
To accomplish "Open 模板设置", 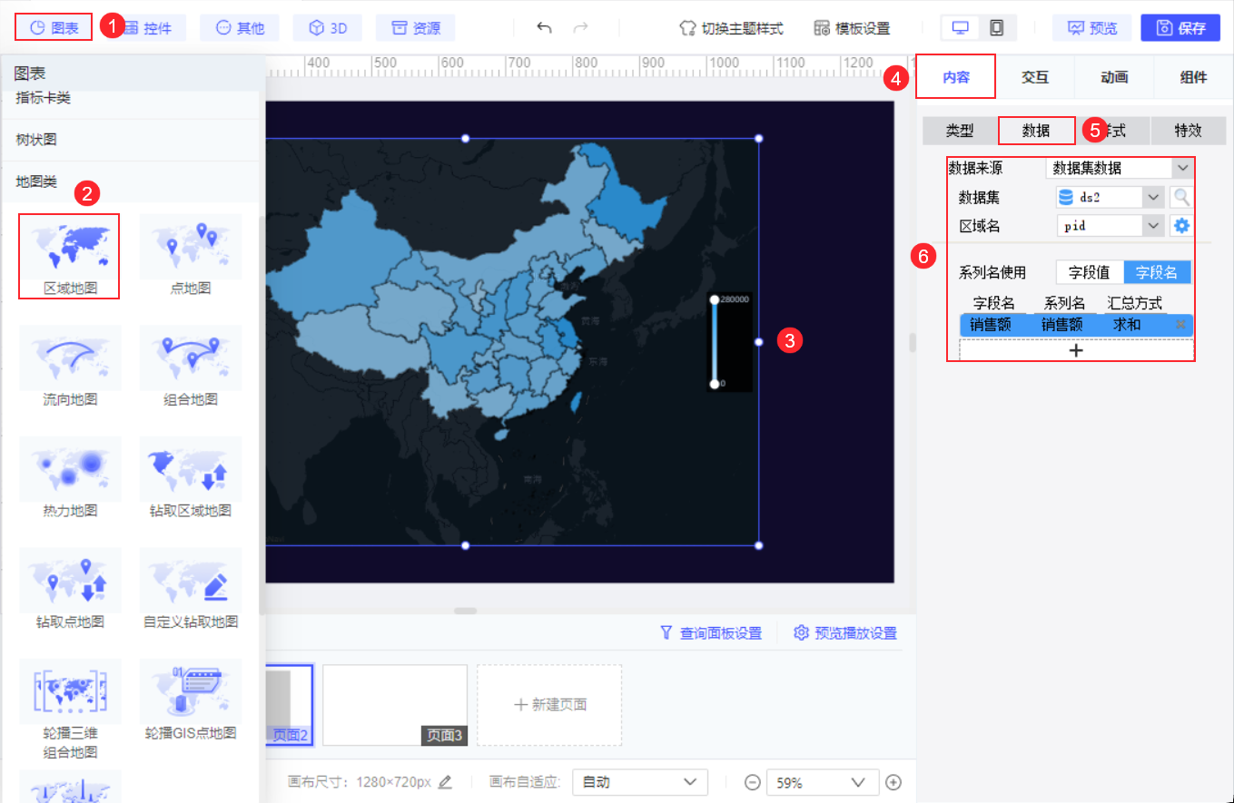I will pos(852,28).
